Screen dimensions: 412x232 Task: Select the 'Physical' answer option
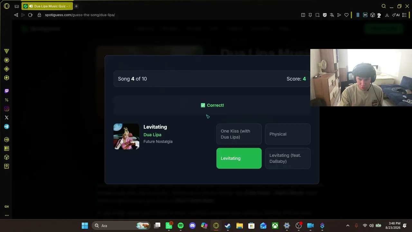click(287, 134)
